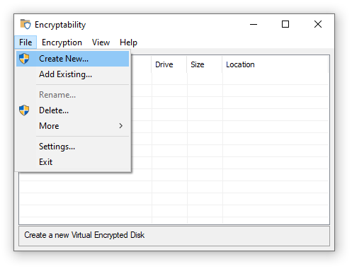This screenshot has height=269, width=352.
Task: Expand the More submenu arrow
Action: pyautogui.click(x=121, y=126)
